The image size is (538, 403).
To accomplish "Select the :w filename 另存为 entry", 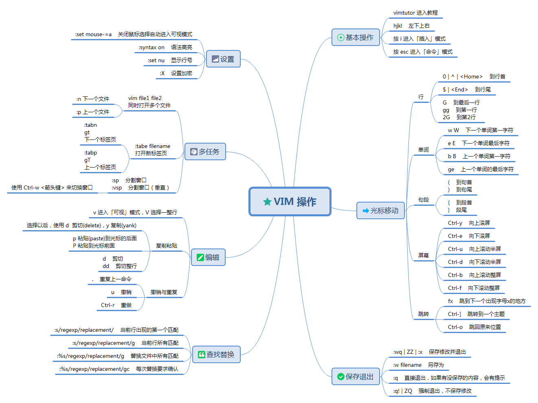I will (418, 365).
